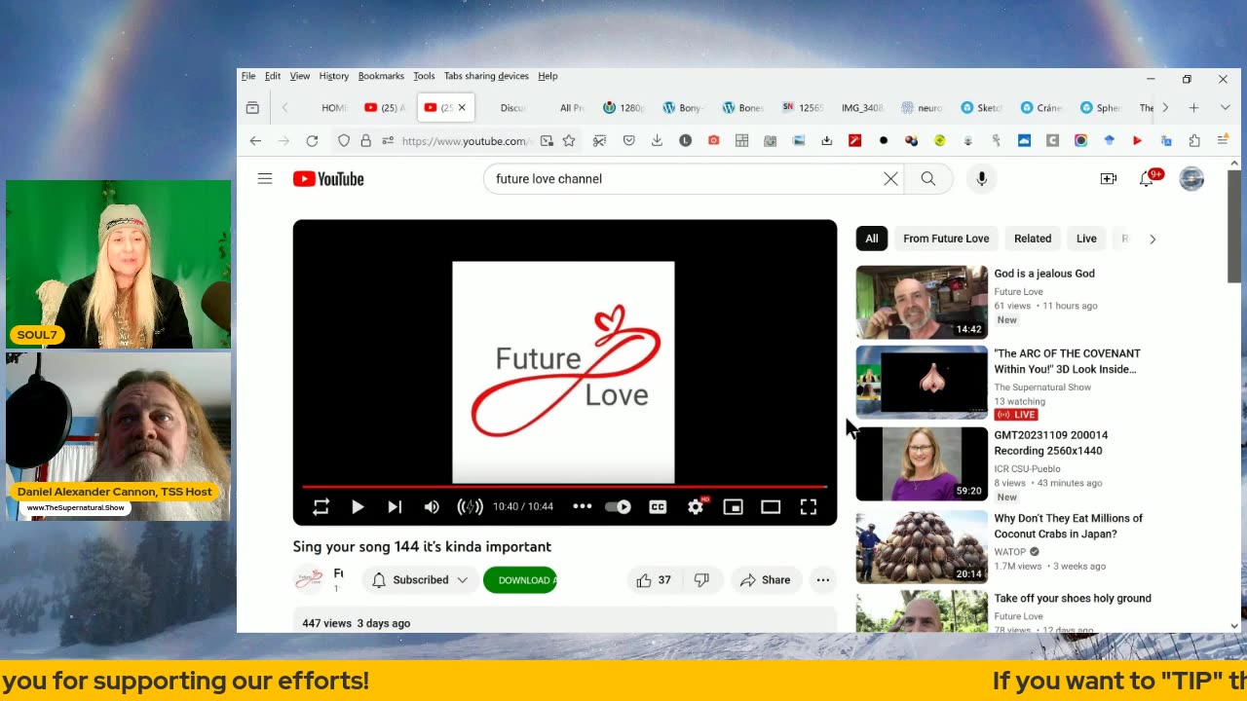Click the green DOWNLOAD button
Viewport: 1247px width, 701px height.
point(520,580)
